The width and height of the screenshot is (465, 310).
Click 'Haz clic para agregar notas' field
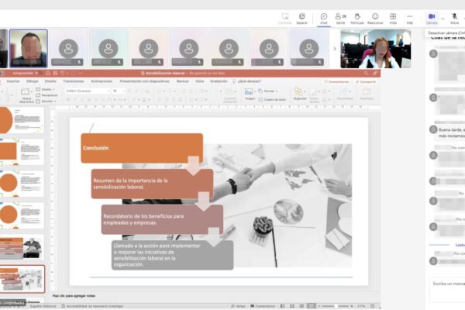[74, 296]
